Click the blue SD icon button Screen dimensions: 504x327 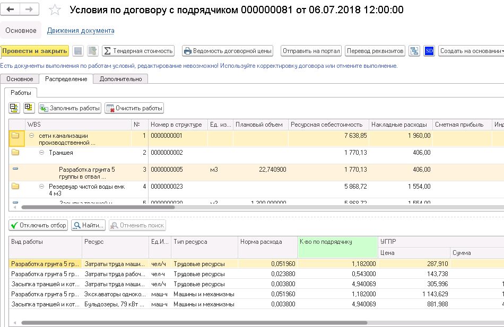tap(429, 51)
